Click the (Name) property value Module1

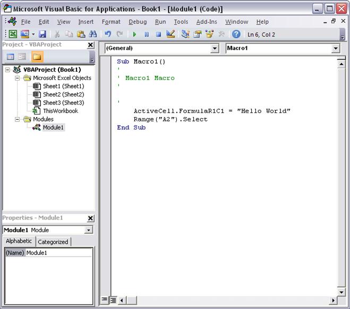click(x=59, y=253)
